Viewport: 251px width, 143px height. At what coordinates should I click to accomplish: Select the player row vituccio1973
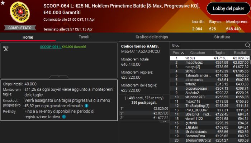pos(210,97)
